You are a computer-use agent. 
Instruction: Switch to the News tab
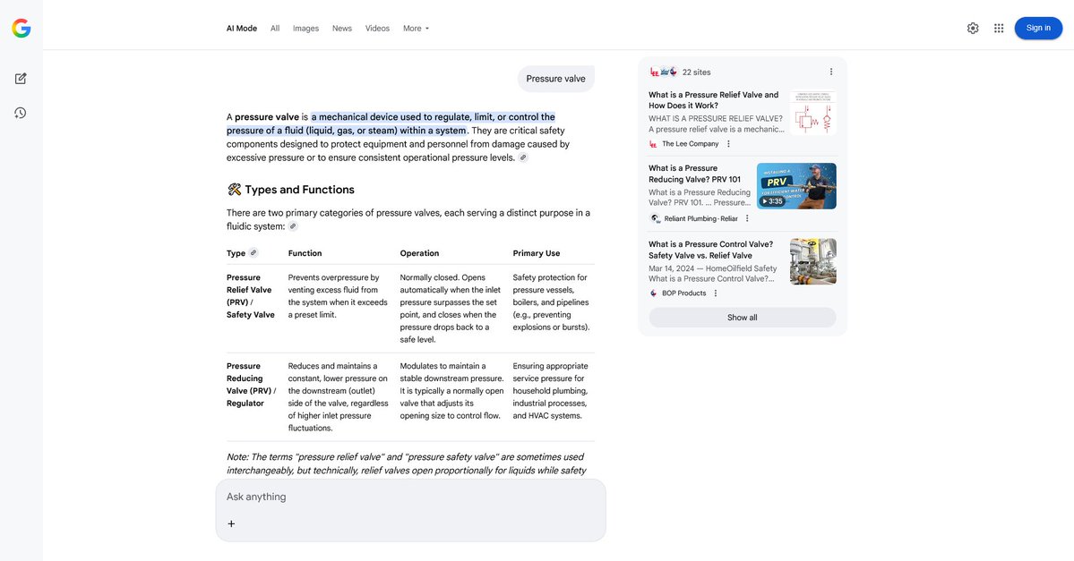coord(342,28)
